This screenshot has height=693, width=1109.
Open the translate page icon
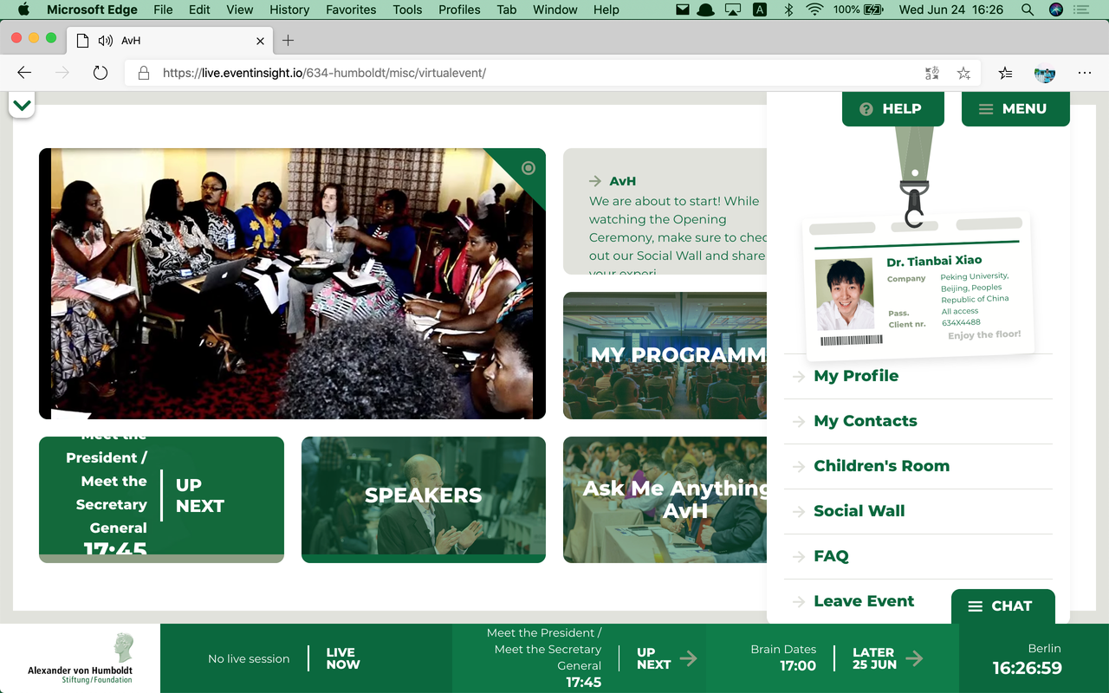click(932, 74)
